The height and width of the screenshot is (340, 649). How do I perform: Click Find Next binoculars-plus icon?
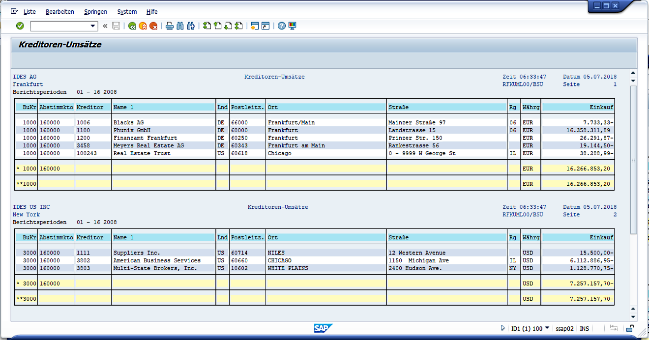pos(191,26)
